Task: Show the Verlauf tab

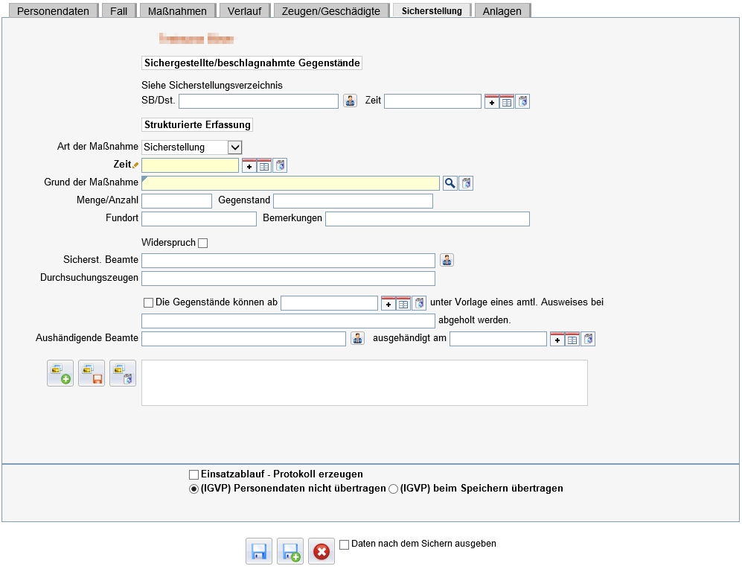Action: tap(245, 11)
